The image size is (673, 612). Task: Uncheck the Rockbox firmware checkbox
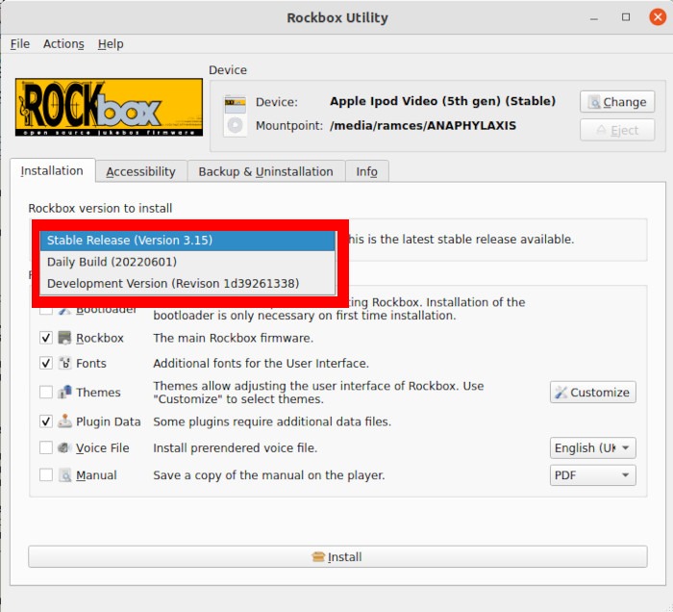(x=46, y=338)
